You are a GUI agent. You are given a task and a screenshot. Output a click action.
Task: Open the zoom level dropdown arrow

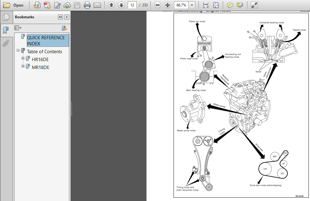point(192,5)
